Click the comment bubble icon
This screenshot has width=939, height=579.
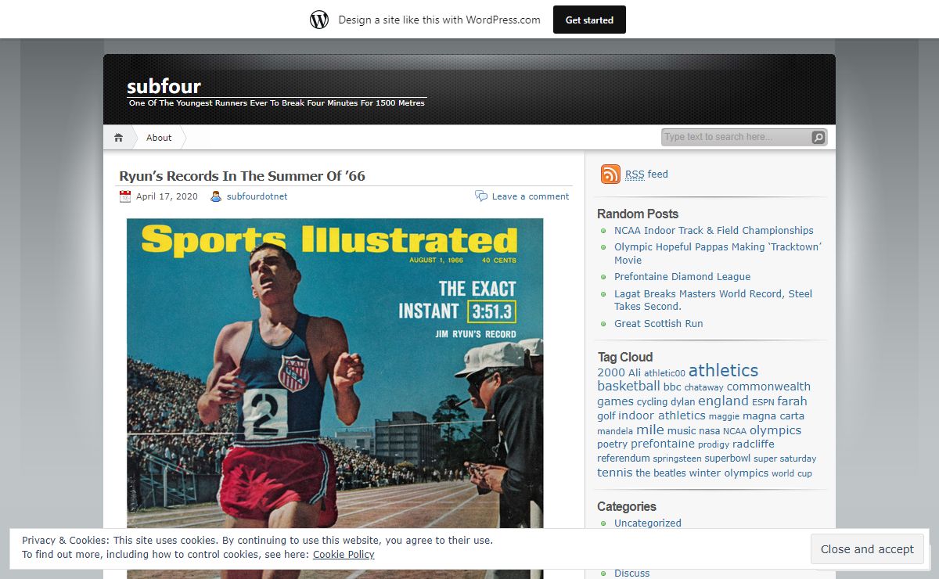pos(481,196)
